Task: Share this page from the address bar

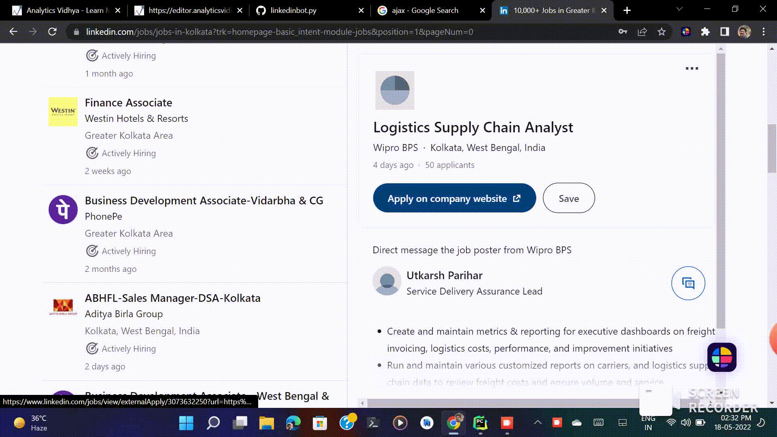Action: [x=642, y=32]
